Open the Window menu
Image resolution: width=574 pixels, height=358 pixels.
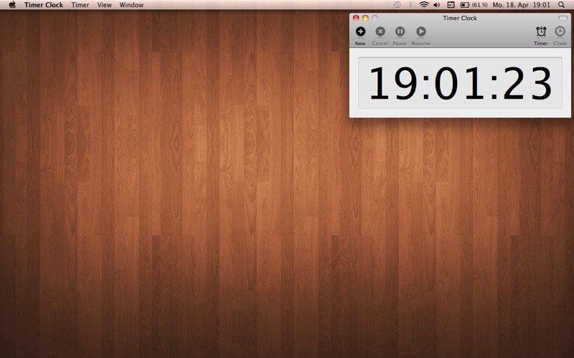click(x=131, y=5)
